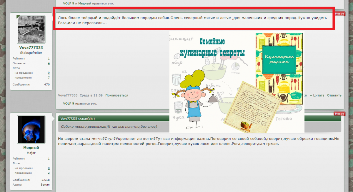This screenshot has height=192, width=353.
Task: Open Медный's blue skull avatar image
Action: pyautogui.click(x=31, y=129)
